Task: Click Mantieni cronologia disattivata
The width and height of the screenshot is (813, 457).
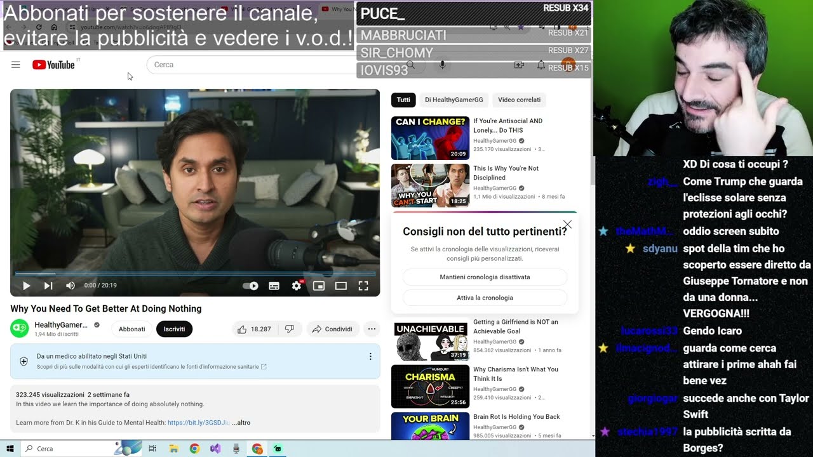Action: tap(485, 277)
